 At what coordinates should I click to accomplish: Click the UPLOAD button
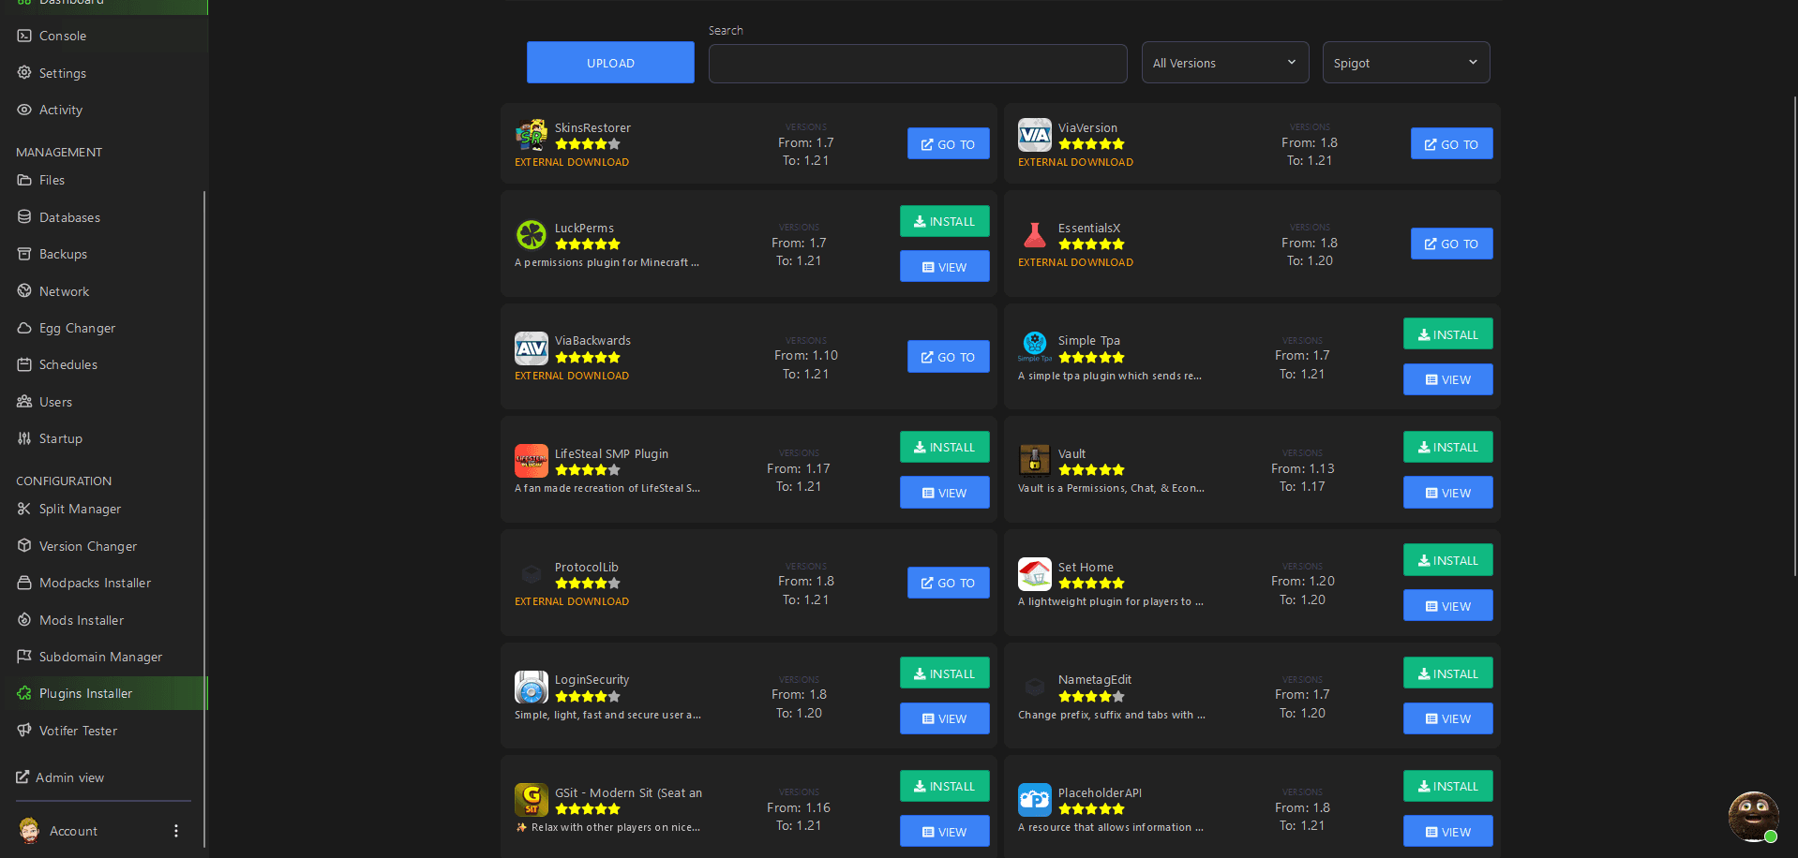coord(610,63)
